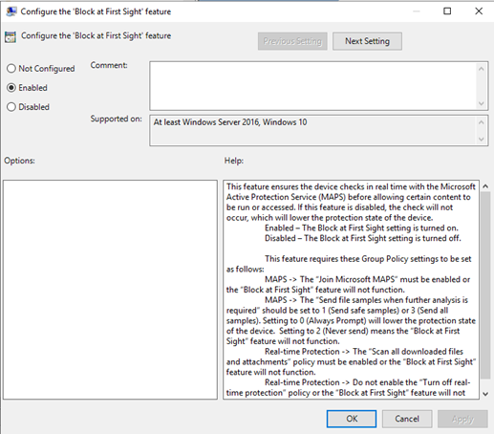Click the Comment box scroll down arrow
The image size is (494, 434).
coord(482,103)
